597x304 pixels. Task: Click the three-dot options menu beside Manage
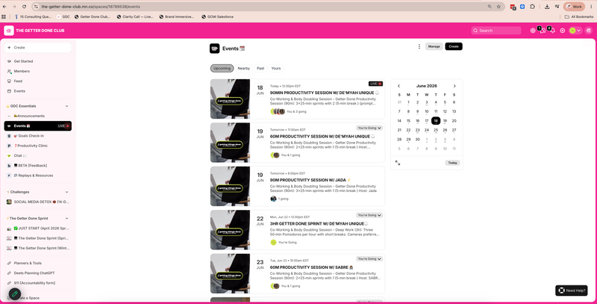tap(419, 46)
